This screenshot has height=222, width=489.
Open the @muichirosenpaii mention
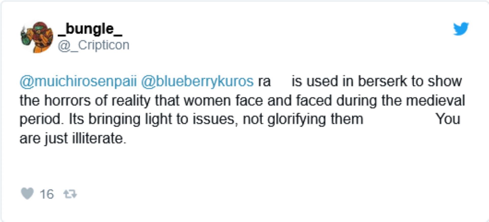click(78, 81)
